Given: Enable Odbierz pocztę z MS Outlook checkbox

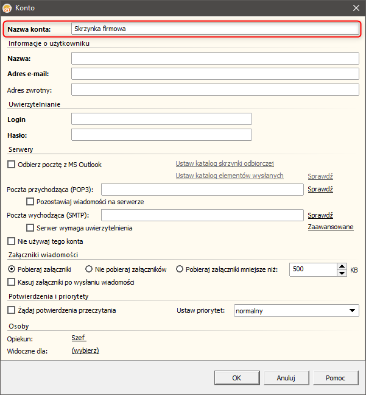Looking at the screenshot, I should click(12, 165).
